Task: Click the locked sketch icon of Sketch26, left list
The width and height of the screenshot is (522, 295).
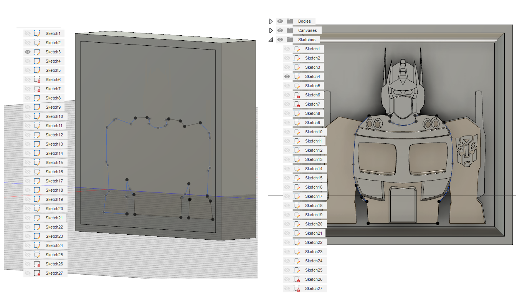Action: tap(37, 264)
